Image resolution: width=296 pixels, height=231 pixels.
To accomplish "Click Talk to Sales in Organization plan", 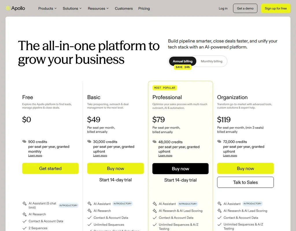I will tap(245, 182).
